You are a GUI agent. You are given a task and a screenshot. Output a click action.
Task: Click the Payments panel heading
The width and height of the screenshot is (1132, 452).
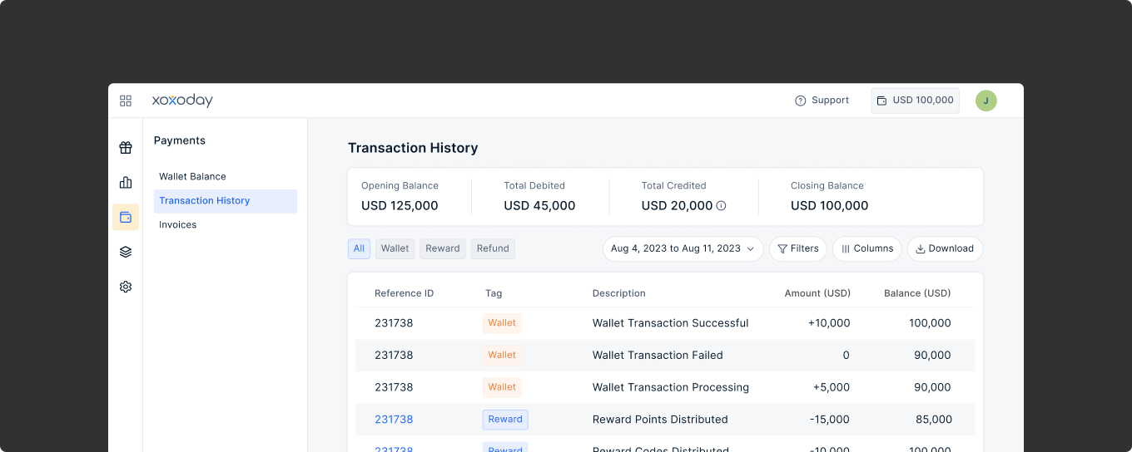click(x=180, y=141)
